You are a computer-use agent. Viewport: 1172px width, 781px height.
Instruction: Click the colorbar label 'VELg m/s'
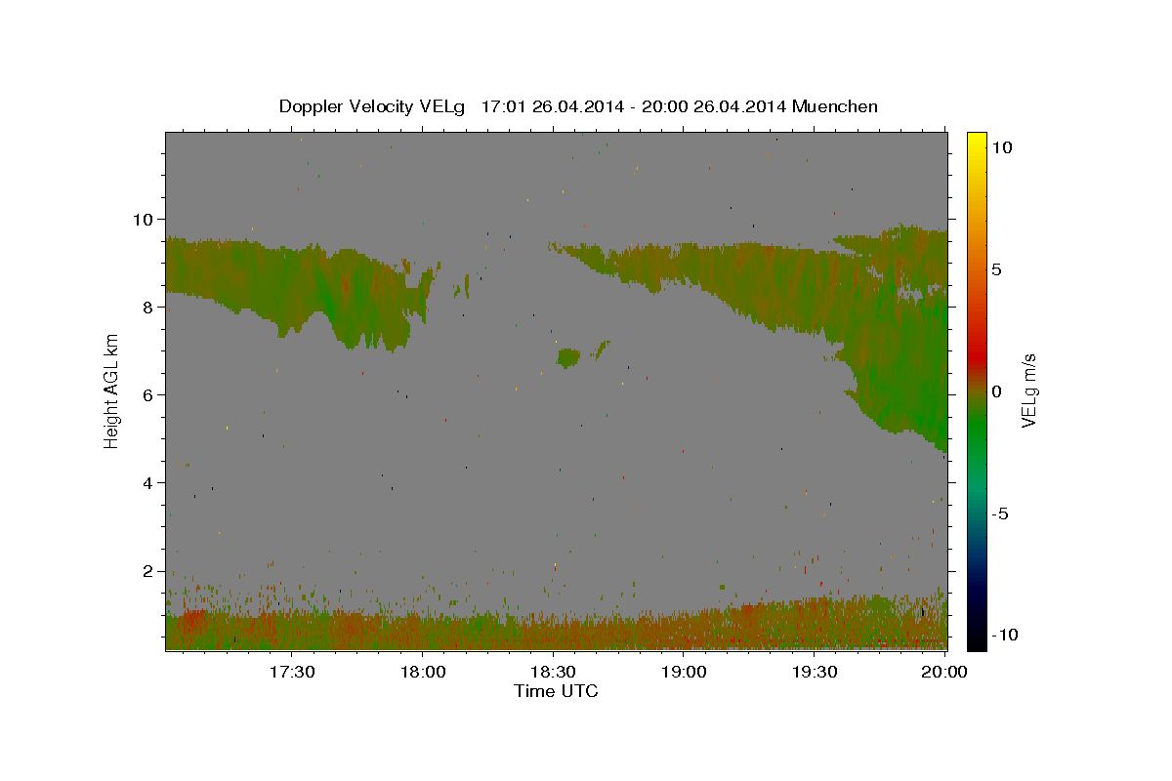click(1029, 390)
